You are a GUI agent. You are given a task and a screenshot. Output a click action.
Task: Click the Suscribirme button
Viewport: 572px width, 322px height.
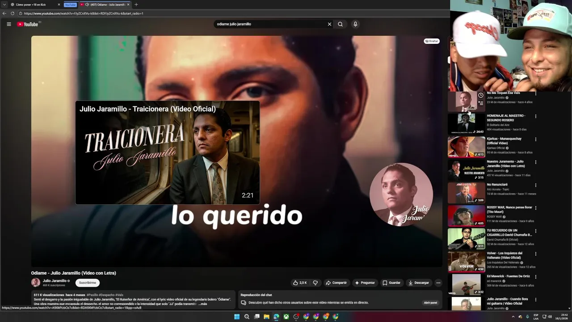(x=88, y=283)
